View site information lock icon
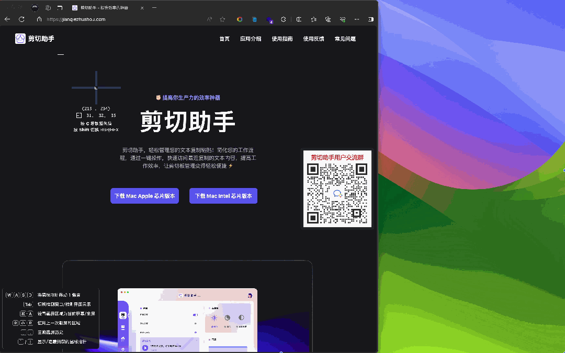This screenshot has height=353, width=565. [39, 19]
